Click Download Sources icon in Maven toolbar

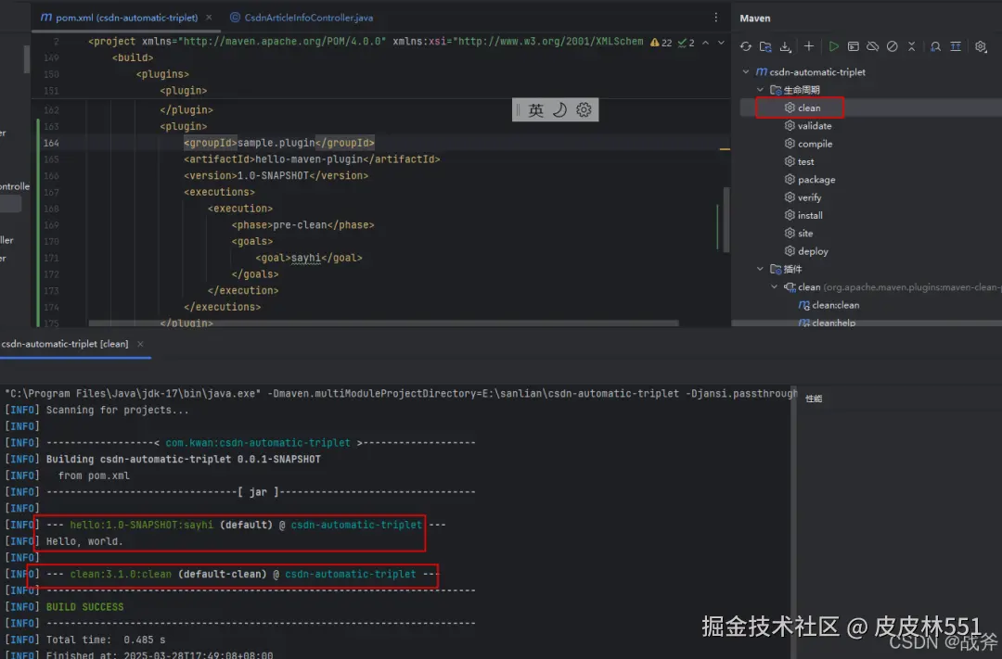tap(786, 46)
